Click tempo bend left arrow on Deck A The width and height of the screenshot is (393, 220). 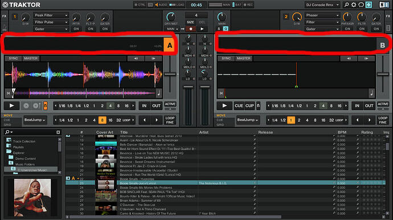136,59
